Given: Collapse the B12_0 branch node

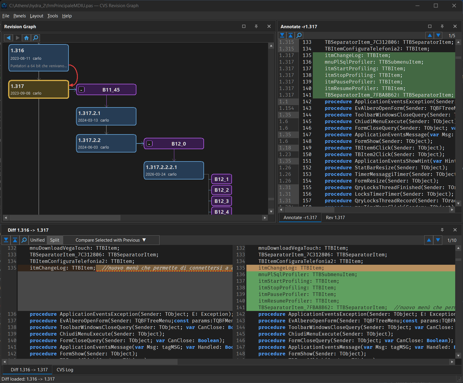Looking at the screenshot, I should click(149, 143).
